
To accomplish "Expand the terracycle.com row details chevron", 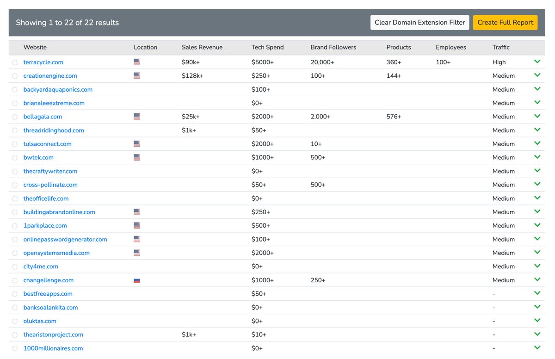I will pos(537,62).
